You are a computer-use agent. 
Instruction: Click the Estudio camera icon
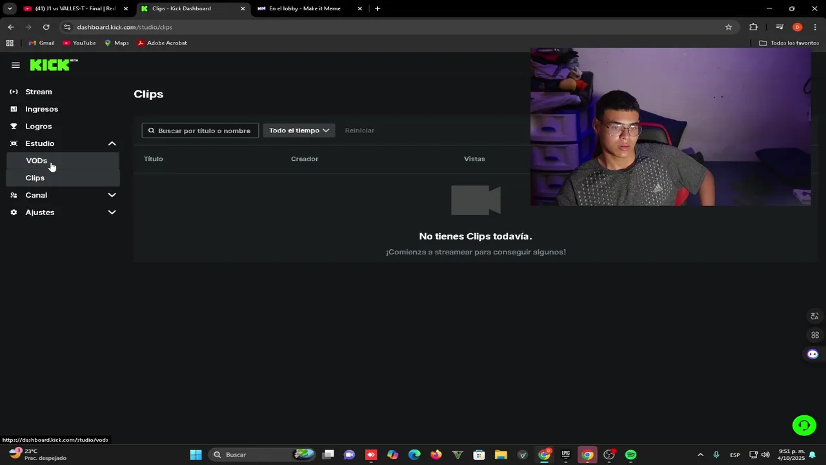(x=14, y=143)
